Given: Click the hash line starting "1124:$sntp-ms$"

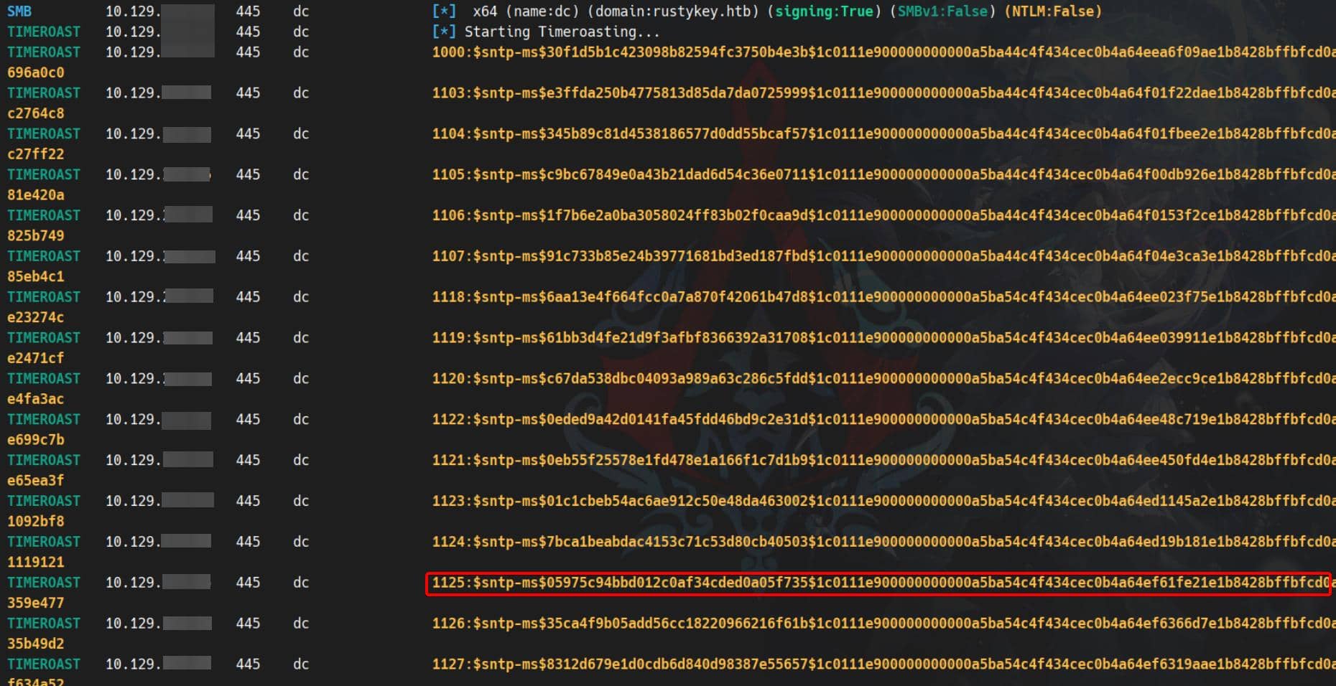Looking at the screenshot, I should tap(883, 542).
